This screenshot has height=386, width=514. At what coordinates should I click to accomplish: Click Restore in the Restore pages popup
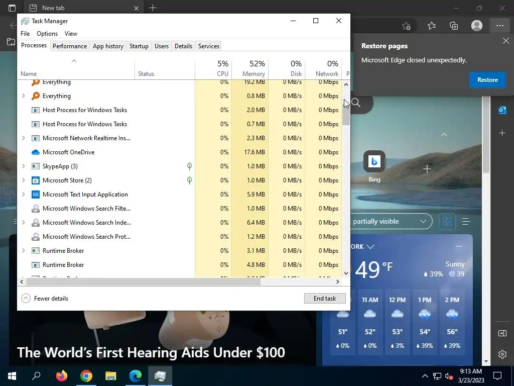(487, 80)
